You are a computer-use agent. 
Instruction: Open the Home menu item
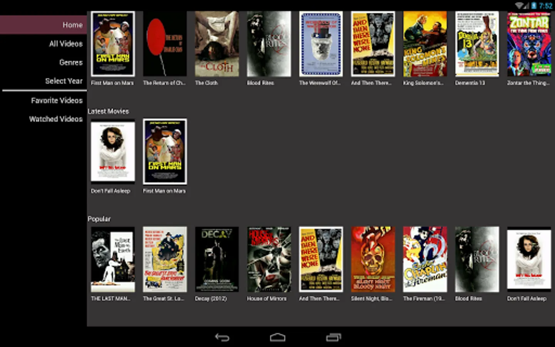coord(43,25)
